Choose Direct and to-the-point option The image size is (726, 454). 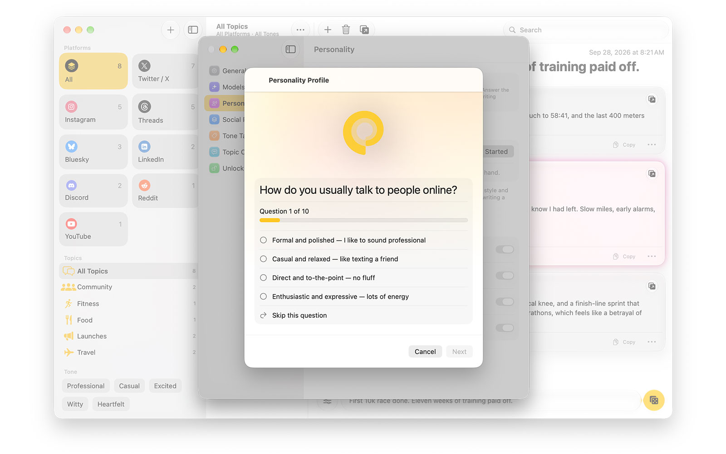tap(363, 278)
